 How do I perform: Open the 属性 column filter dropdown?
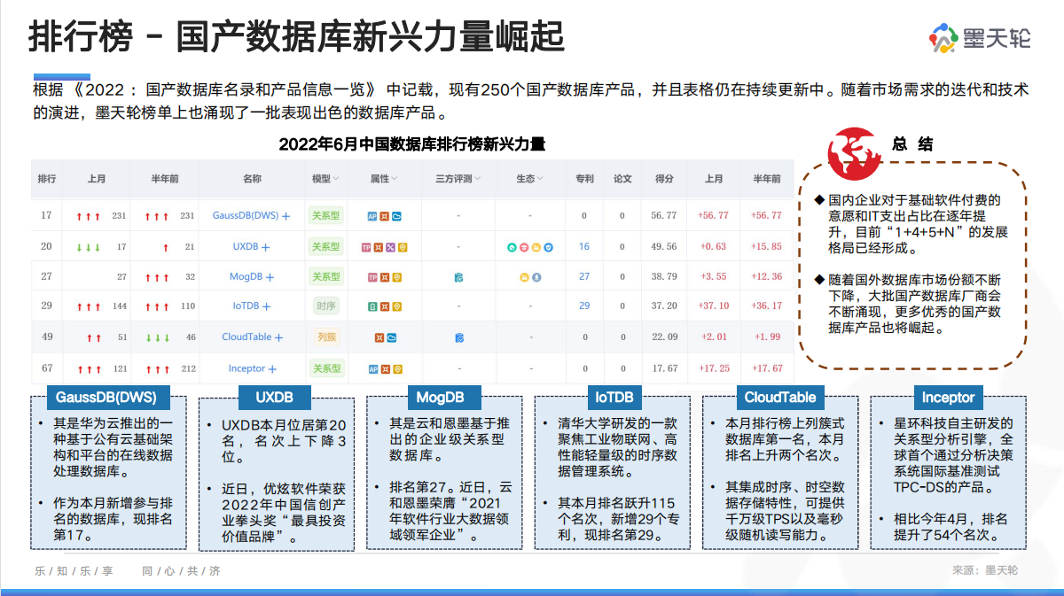395,178
